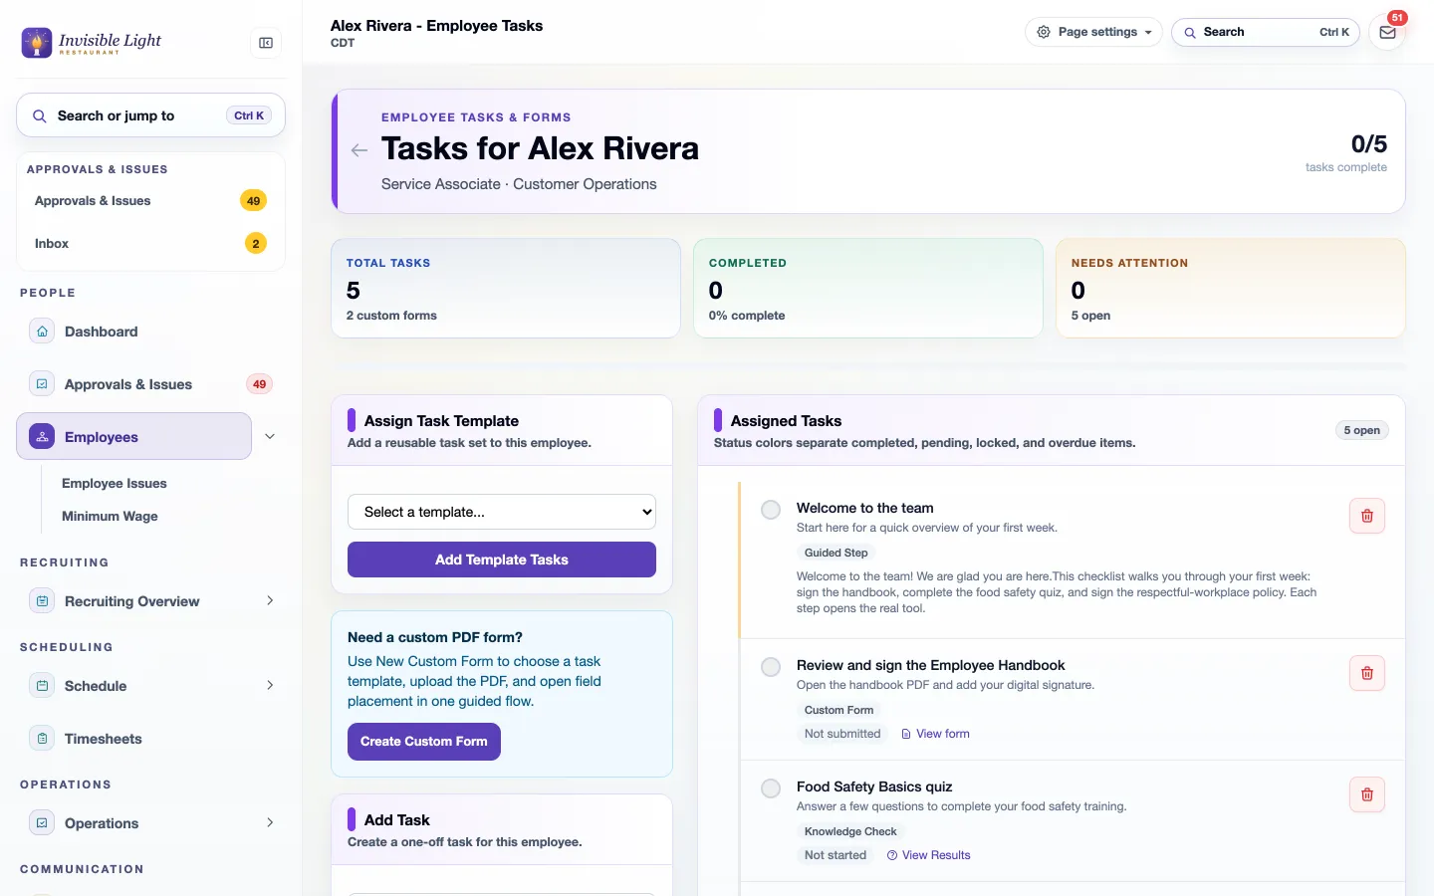Open the Select a template dropdown
This screenshot has height=896, width=1434.
tap(502, 512)
